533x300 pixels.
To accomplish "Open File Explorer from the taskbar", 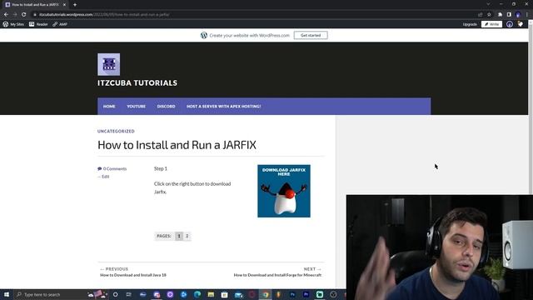I will 211,294.
